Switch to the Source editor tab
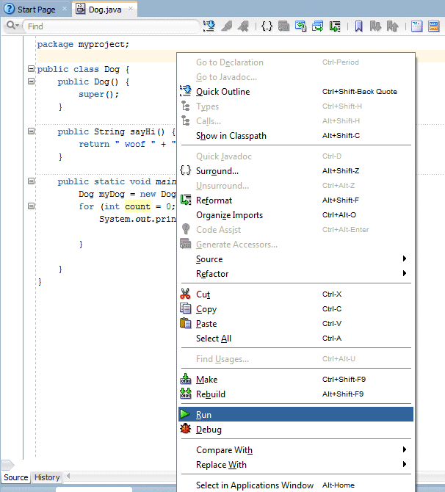Viewport: 445px width, 492px height. point(15,477)
